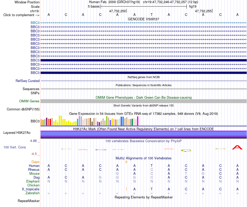Open the GENCODE V50lift37 track title
This screenshot has width=247, height=207.
point(144,19)
